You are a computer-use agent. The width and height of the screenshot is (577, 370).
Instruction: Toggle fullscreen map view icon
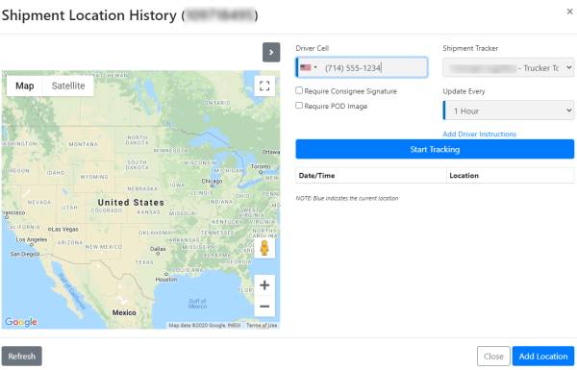click(264, 86)
